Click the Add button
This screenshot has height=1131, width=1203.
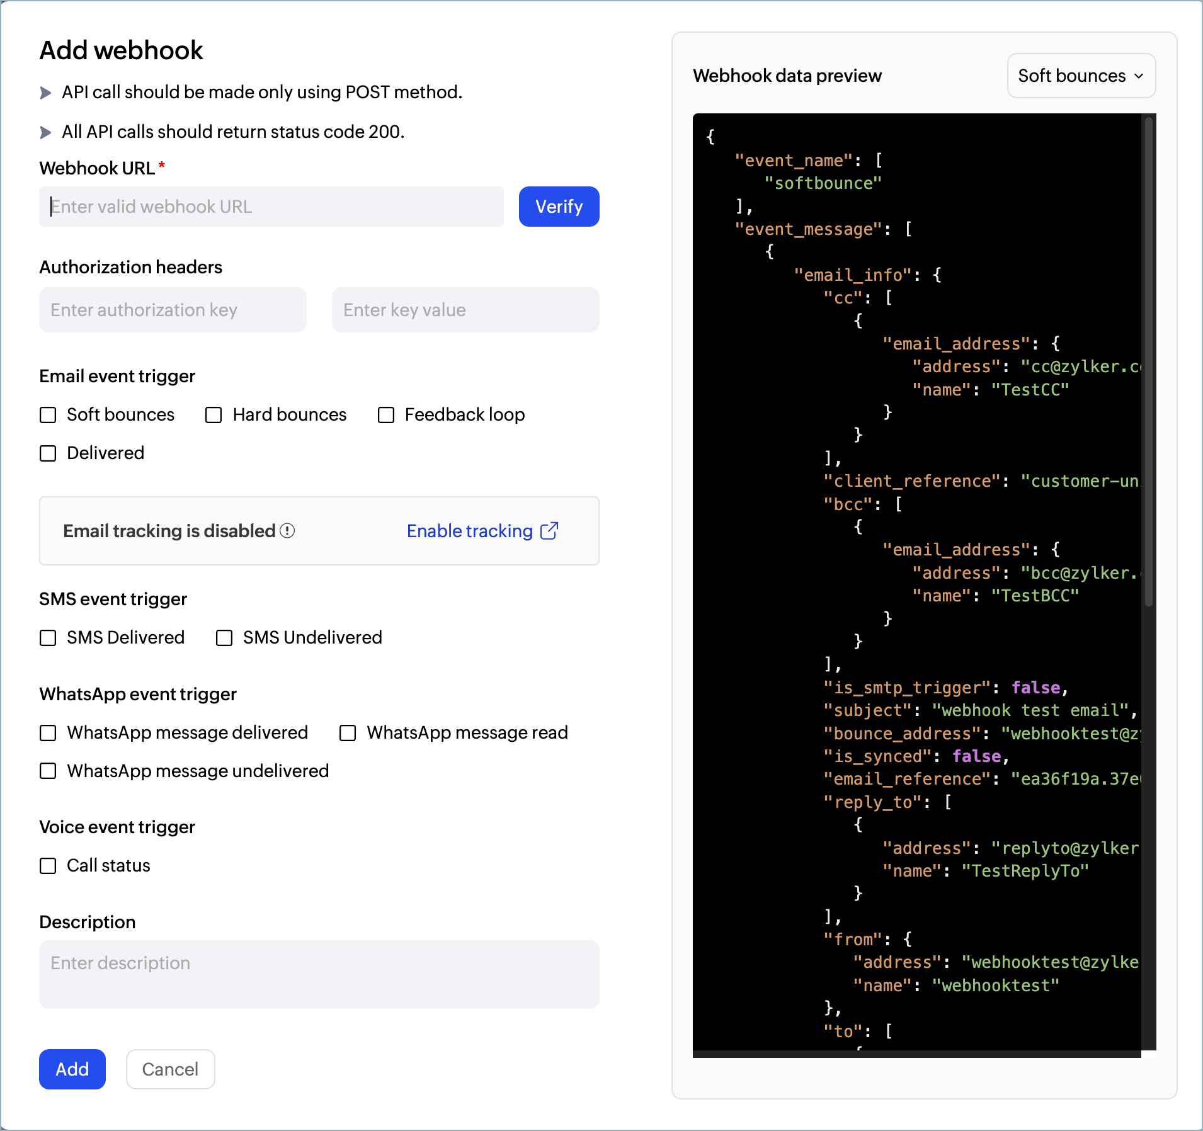coord(72,1069)
